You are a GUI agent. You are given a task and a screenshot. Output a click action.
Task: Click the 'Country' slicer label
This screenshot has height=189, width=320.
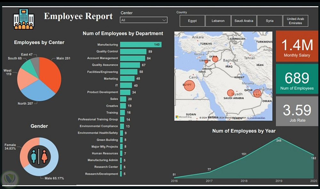point(182,12)
